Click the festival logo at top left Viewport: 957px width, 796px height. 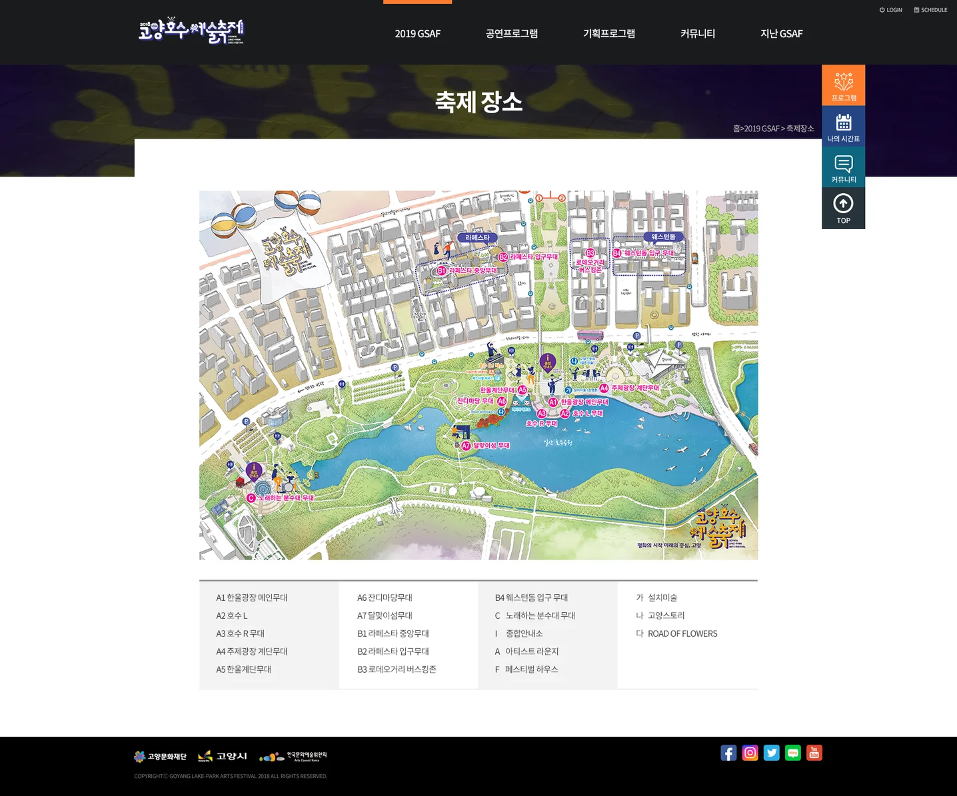click(x=191, y=31)
